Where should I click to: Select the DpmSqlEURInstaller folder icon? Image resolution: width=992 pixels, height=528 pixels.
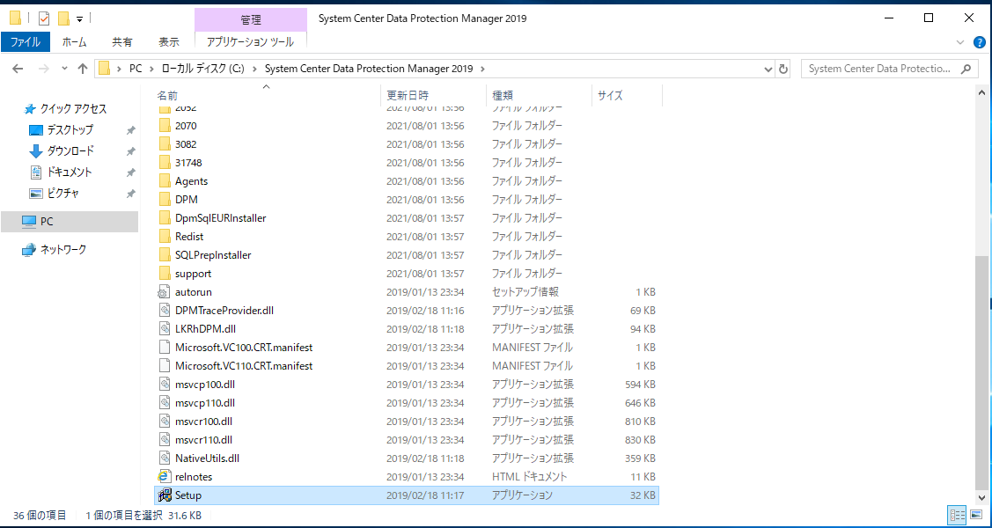[x=165, y=218]
